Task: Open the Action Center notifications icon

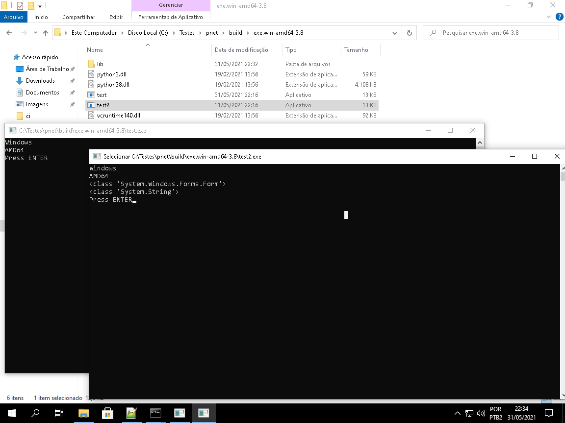Action: pyautogui.click(x=548, y=413)
